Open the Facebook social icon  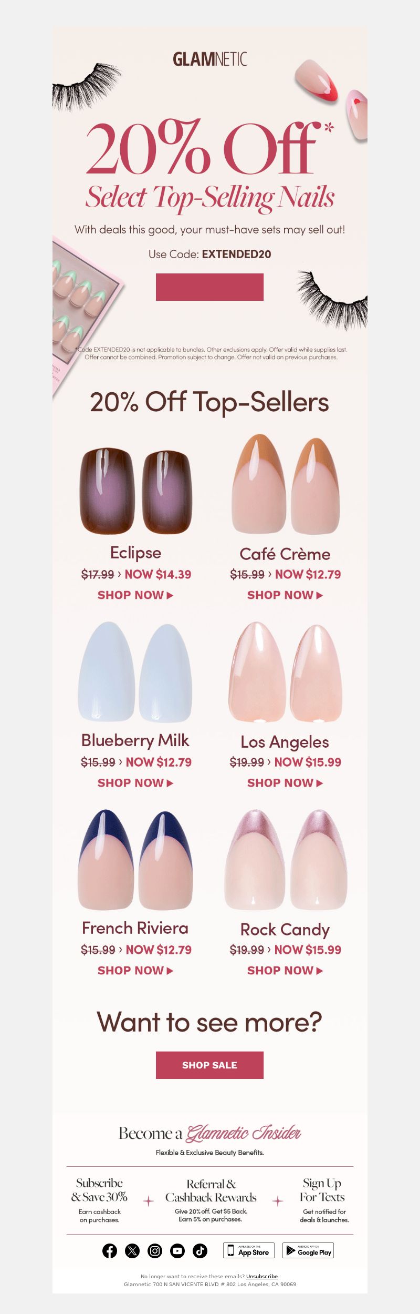point(110,1251)
